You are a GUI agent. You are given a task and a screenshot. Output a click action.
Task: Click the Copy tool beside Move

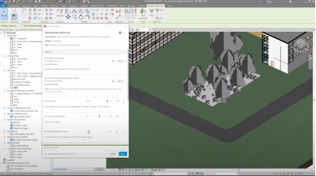click(x=74, y=17)
